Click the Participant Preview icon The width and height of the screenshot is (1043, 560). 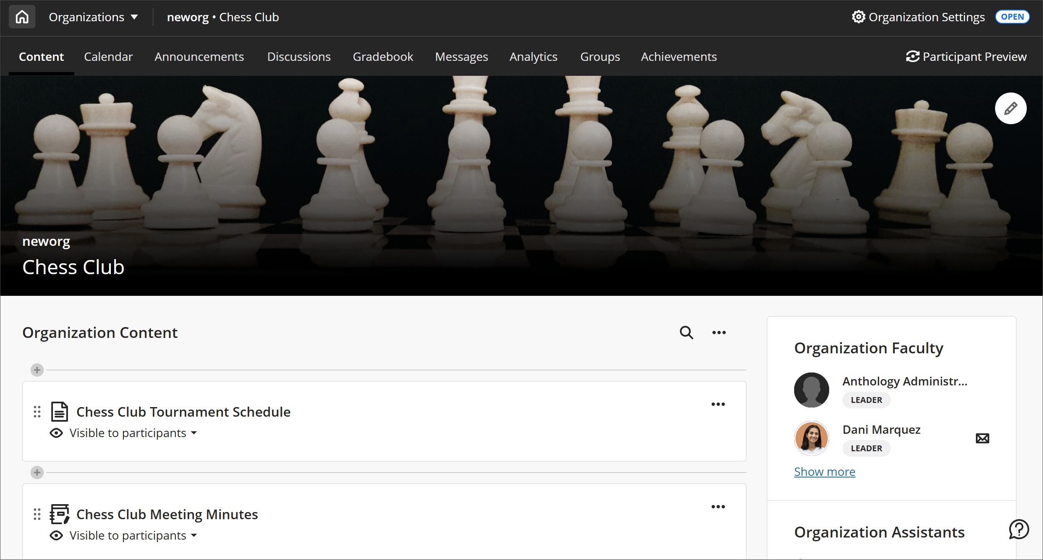click(912, 56)
